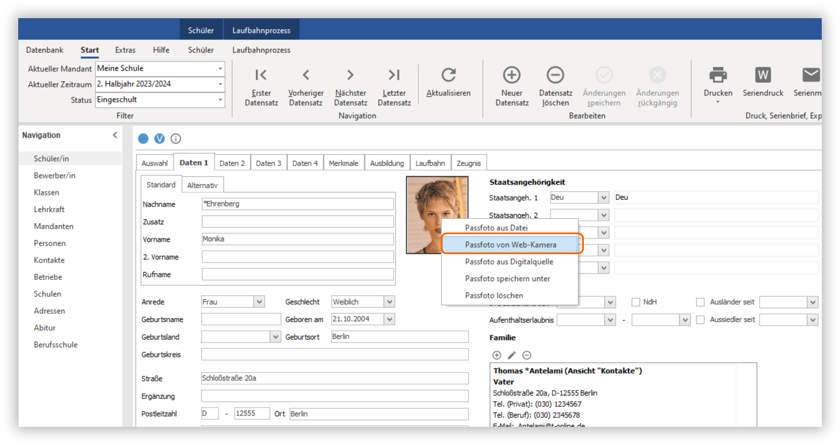Viewport: 840px width, 445px height.
Task: Switch to the Daten 2 tab
Action: [232, 163]
